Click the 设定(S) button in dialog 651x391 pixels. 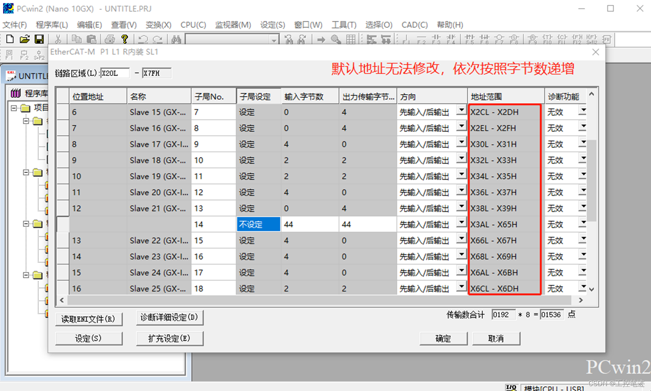(x=88, y=338)
